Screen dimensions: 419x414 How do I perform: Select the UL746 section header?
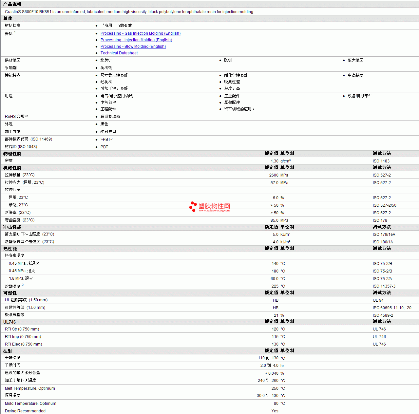(10, 322)
